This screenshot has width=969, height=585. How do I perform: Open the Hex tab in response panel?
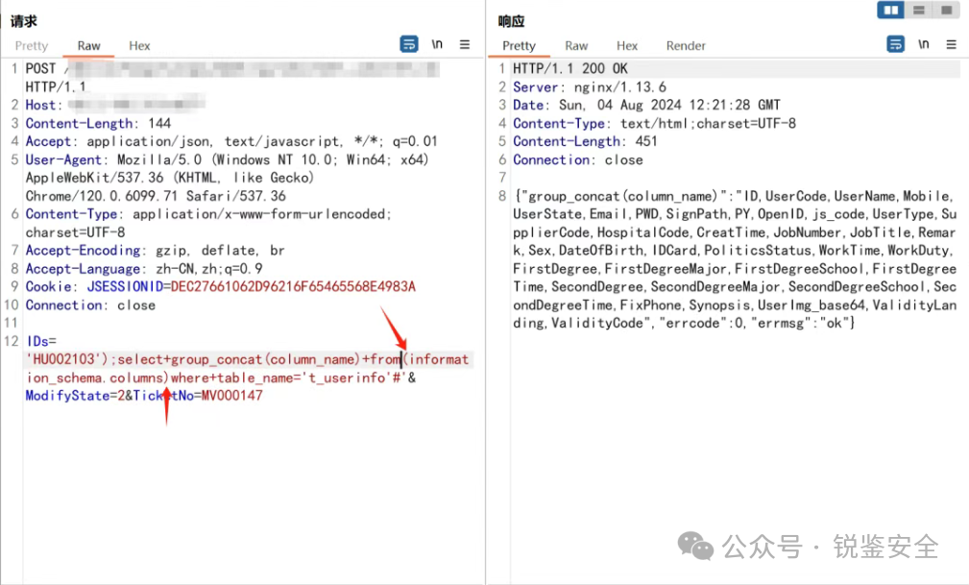(x=627, y=46)
